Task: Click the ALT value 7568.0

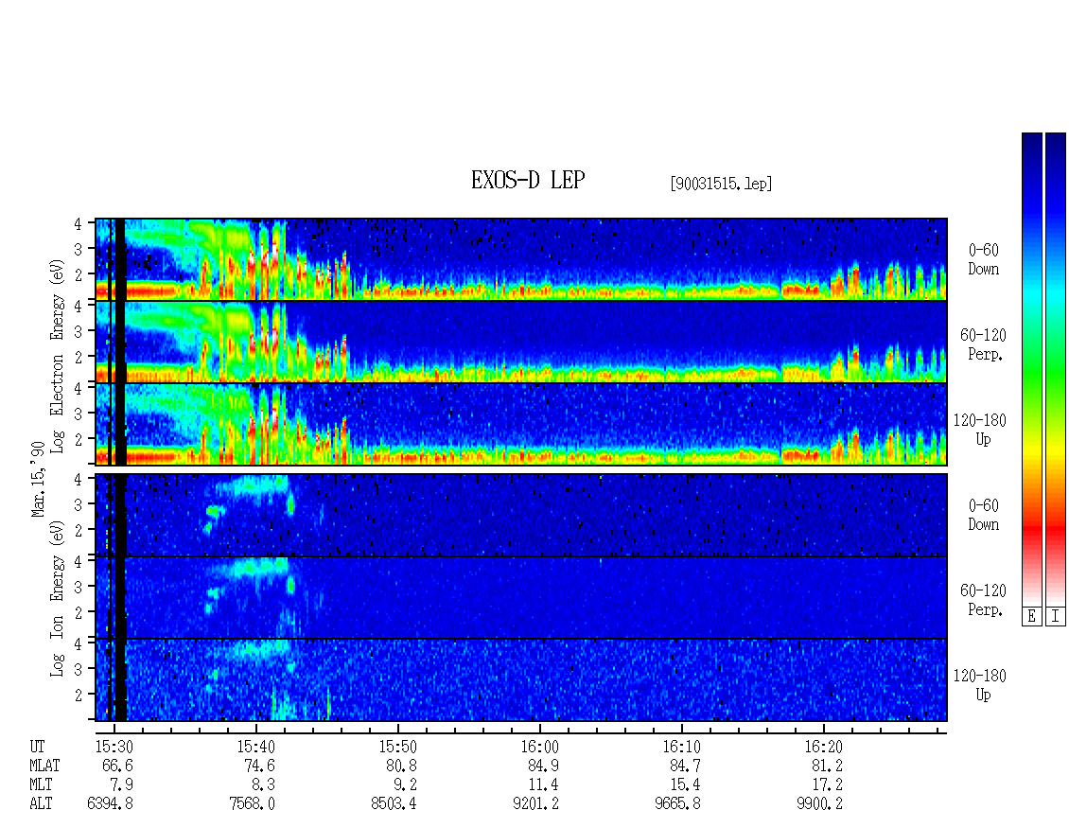Action: (253, 804)
